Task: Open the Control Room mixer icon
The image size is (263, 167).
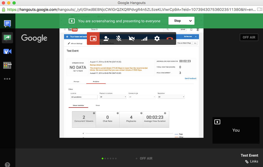Action: (x=7, y=65)
